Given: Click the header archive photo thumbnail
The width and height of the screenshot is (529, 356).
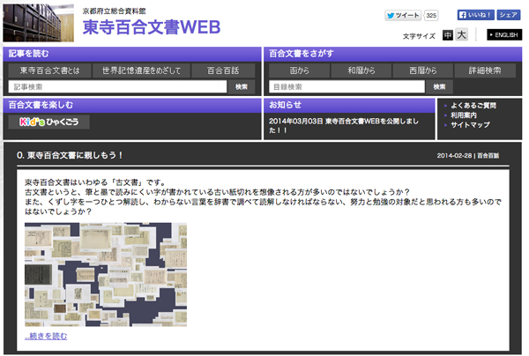Looking at the screenshot, I should 38,22.
